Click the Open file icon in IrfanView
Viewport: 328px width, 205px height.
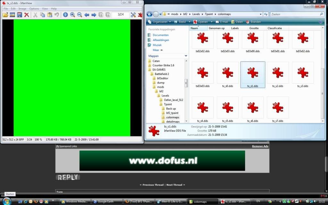(5, 15)
